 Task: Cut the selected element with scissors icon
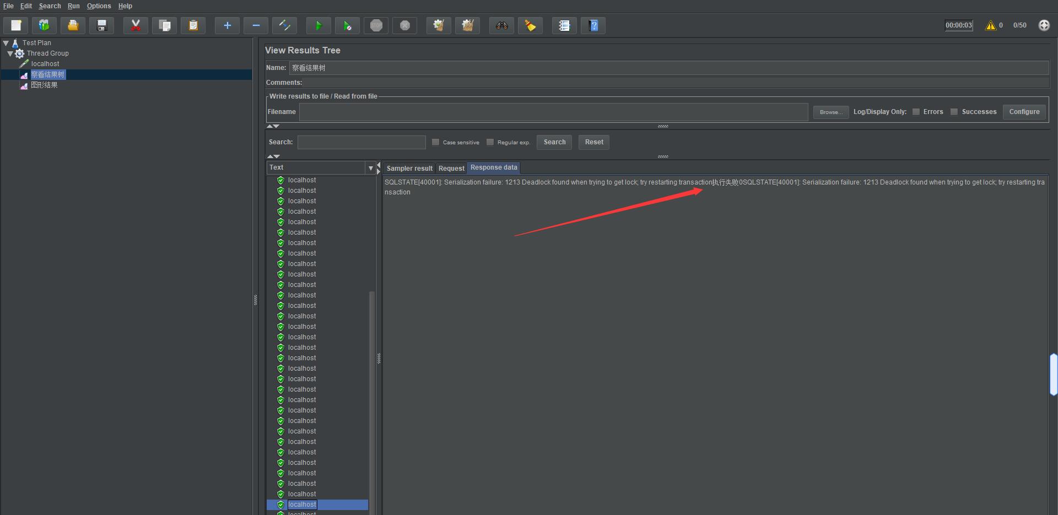[136, 25]
